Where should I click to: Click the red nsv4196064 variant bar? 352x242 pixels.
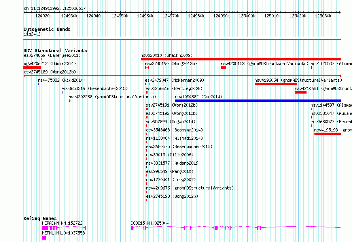tap(276, 84)
